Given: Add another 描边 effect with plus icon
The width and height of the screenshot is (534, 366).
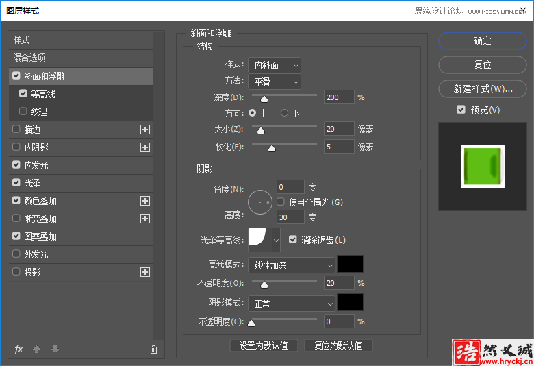Looking at the screenshot, I should (145, 130).
